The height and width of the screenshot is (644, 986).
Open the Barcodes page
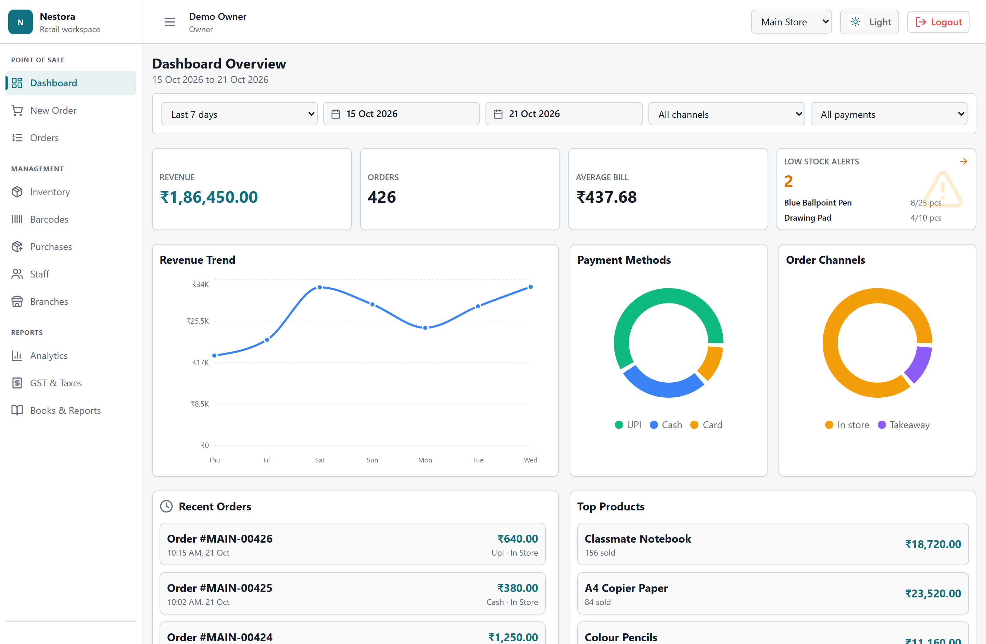tap(71, 219)
